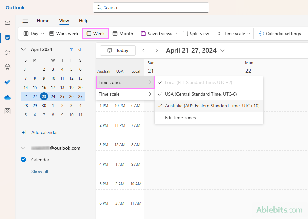308x219 pixels.
Task: Click Show all calendars link
Action: [39, 171]
